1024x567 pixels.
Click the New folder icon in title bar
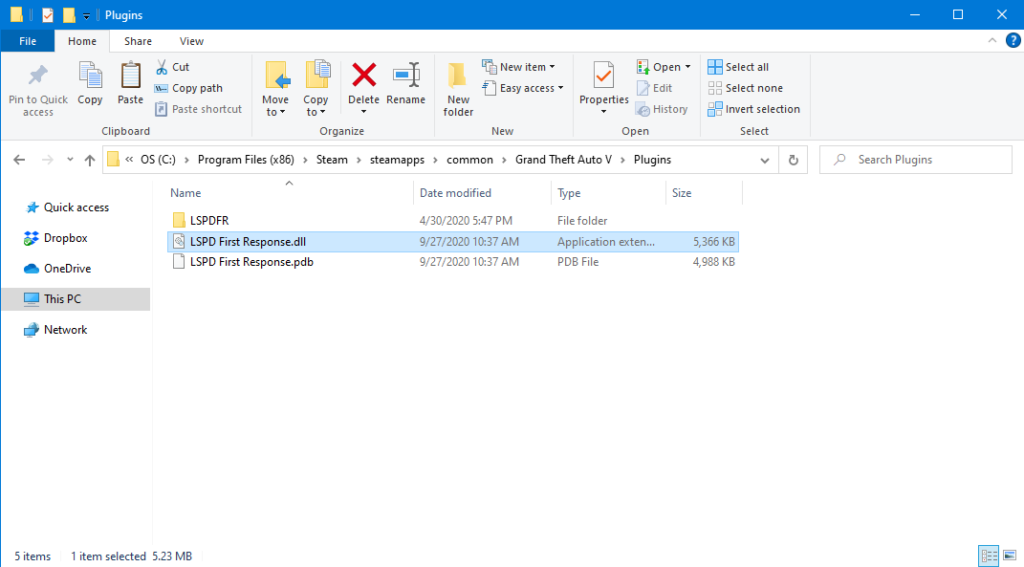(x=69, y=14)
